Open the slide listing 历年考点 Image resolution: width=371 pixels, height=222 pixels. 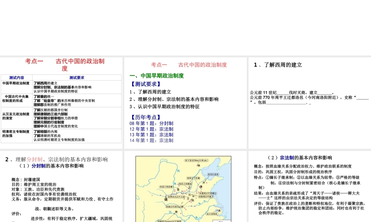point(185,103)
